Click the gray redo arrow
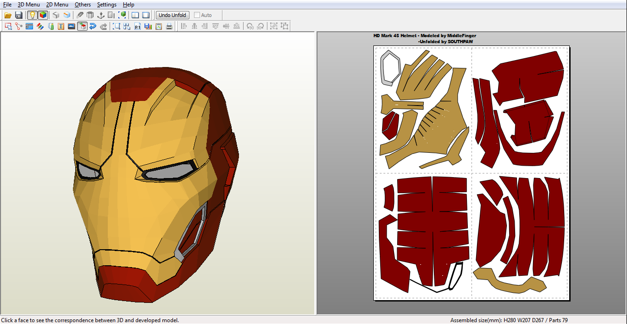 [x=103, y=26]
